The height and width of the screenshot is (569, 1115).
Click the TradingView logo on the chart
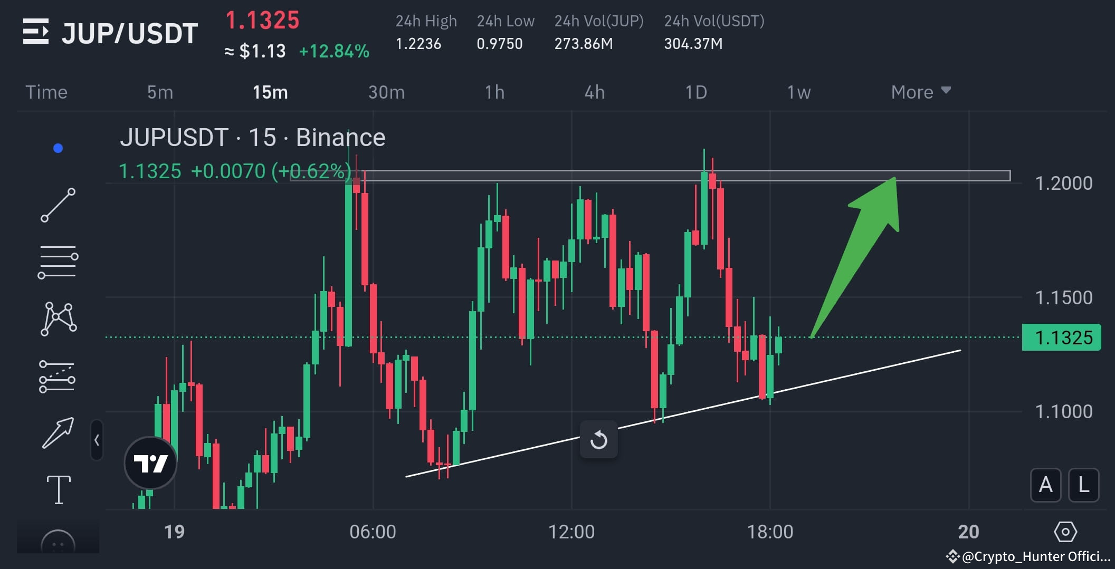click(x=150, y=460)
